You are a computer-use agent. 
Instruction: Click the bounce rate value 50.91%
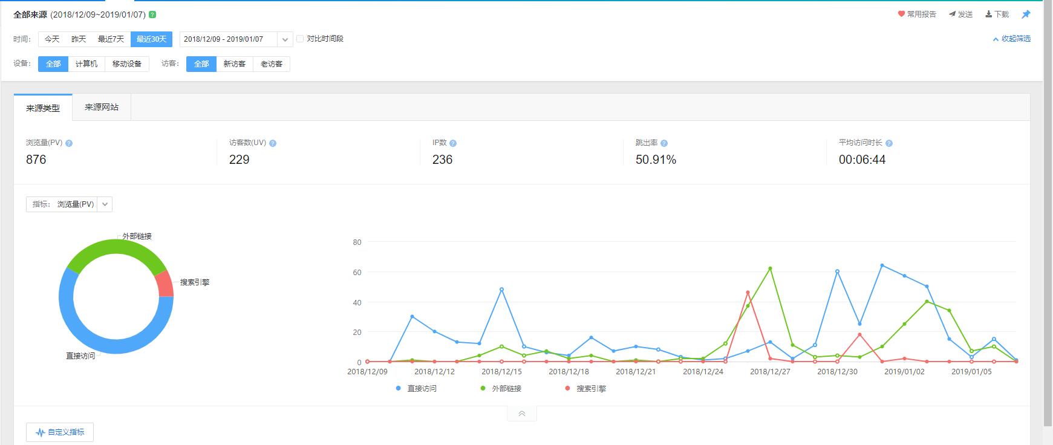coord(656,160)
